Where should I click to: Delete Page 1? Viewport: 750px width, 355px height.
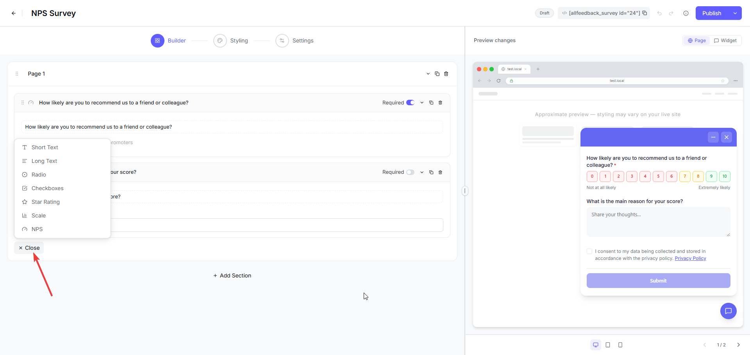pos(446,74)
